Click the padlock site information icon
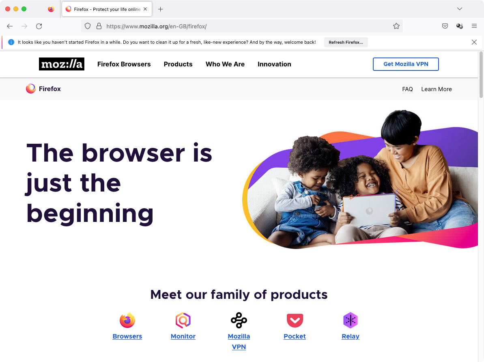 coord(99,26)
